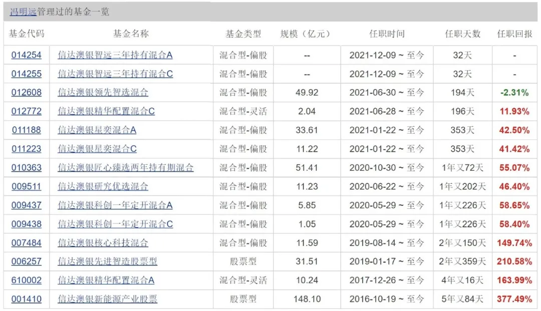Open fund code 001410
Image resolution: width=541 pixels, height=311 pixels.
26,299
